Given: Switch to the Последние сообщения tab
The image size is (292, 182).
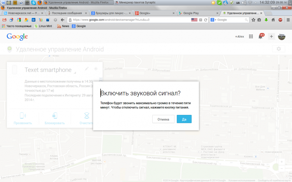Looking at the screenshot, I should [x=67, y=13].
